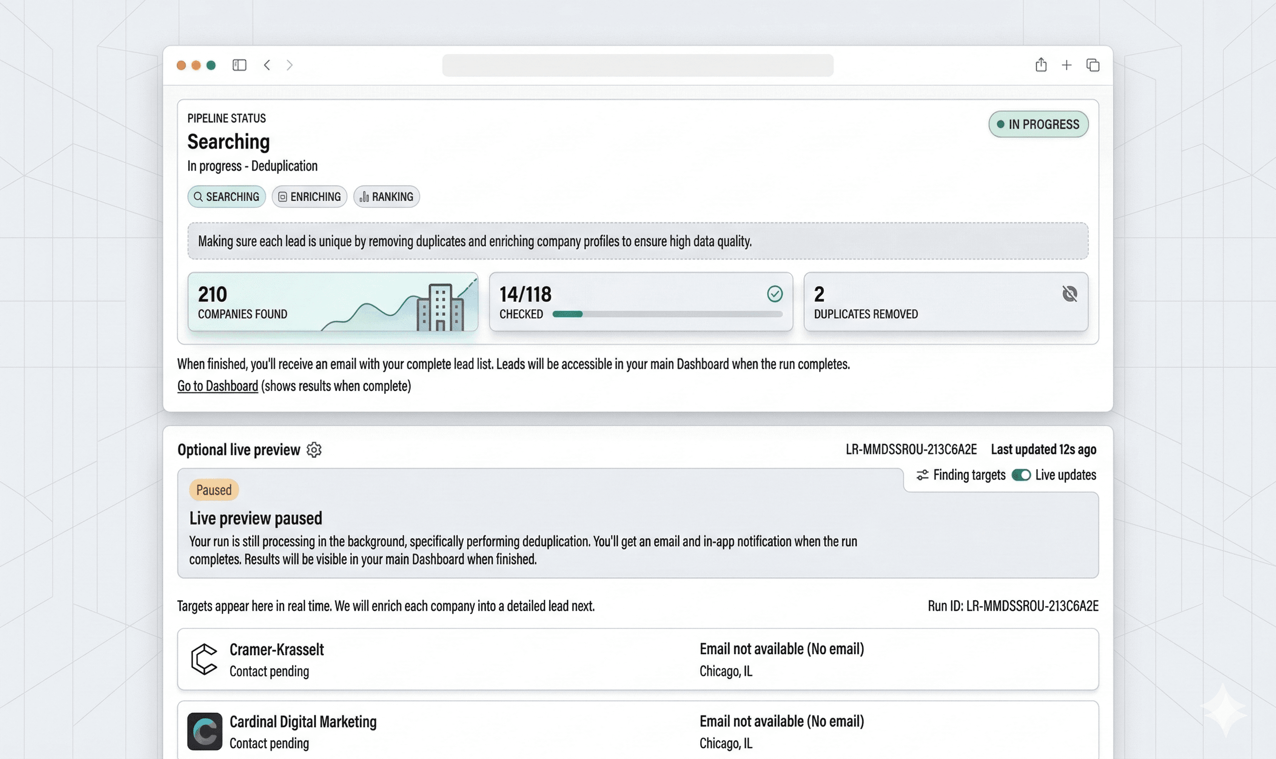Click the browser back navigation arrow

pos(267,65)
